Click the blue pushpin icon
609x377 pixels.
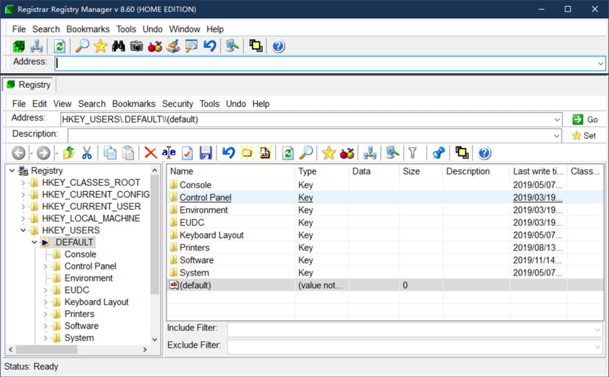439,153
